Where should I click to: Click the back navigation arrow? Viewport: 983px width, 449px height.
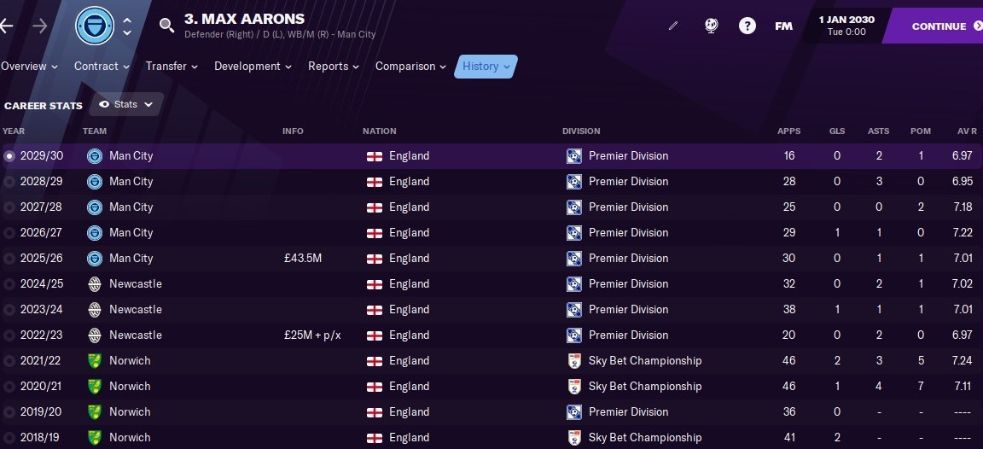[6, 26]
